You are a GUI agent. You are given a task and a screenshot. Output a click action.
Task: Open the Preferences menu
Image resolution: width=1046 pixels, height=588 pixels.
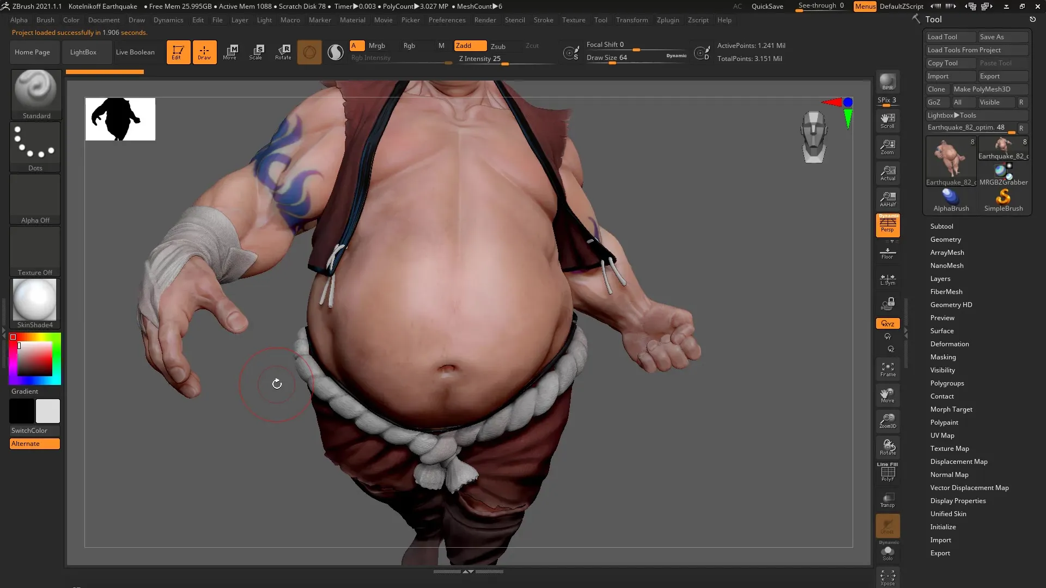pos(447,20)
